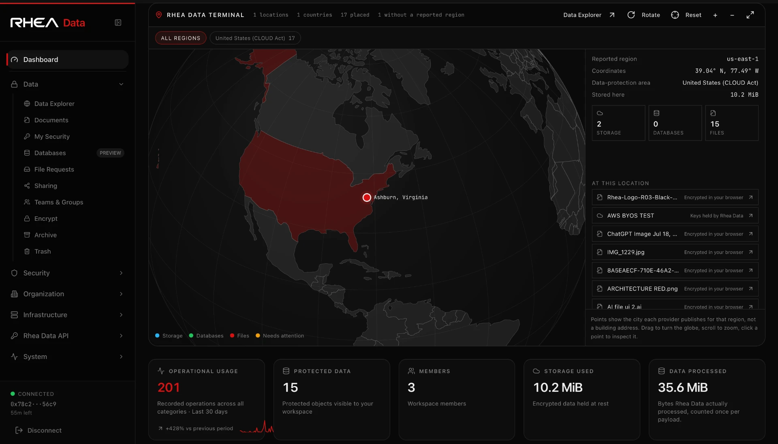Click the ChatGPT Image Jul 18 row
Screen dimensions: 778x444
click(x=675, y=234)
